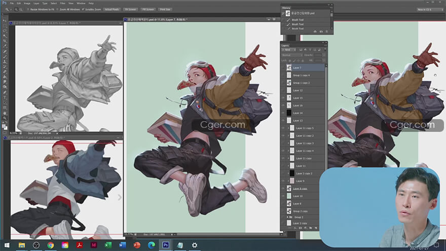Hide Layer 13 using its eye icon
Screen dimensions: 446x251
click(283, 120)
